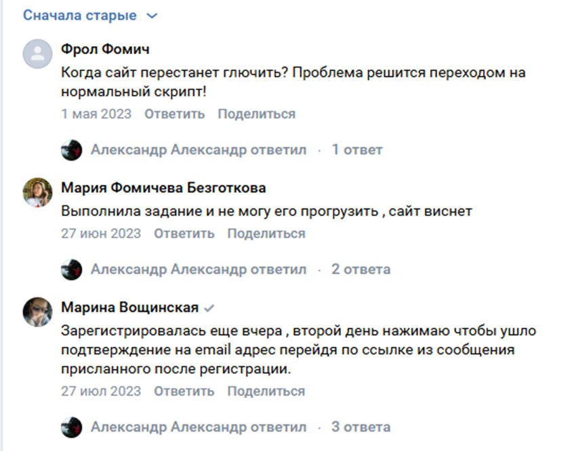The height and width of the screenshot is (451, 576).
Task: Click Александр's small avatar under Мария's comment
Action: [x=71, y=269]
